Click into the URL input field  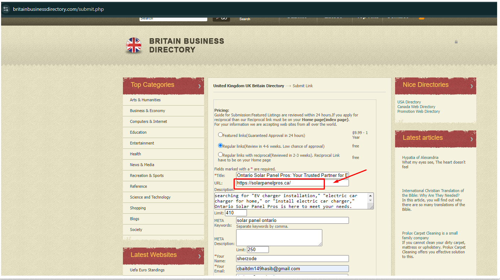(x=292, y=183)
